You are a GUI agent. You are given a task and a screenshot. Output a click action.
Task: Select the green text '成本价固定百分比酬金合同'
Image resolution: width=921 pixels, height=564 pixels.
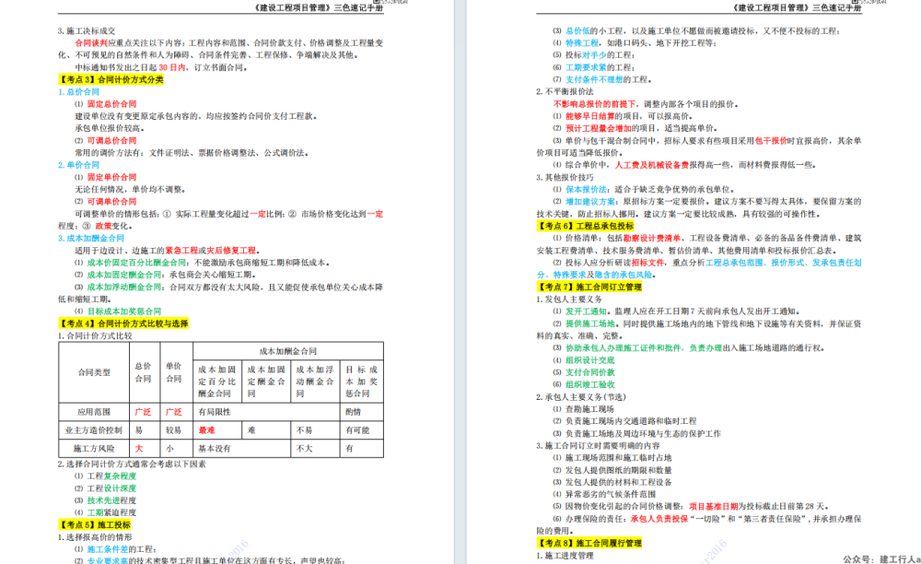[136, 263]
